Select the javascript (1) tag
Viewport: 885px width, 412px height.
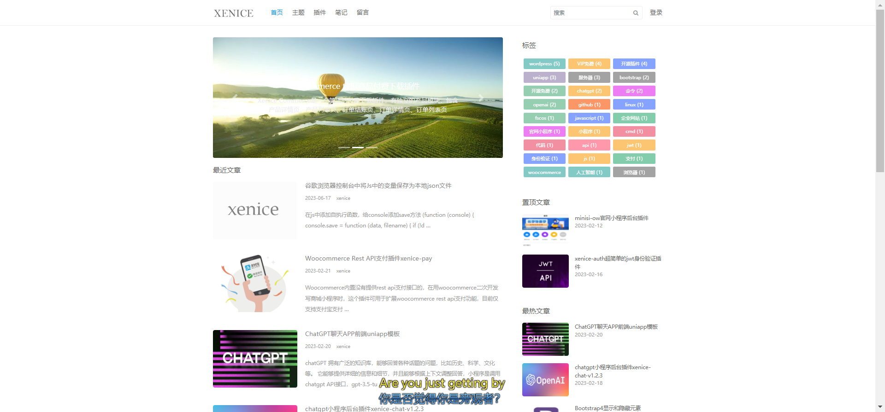589,118
